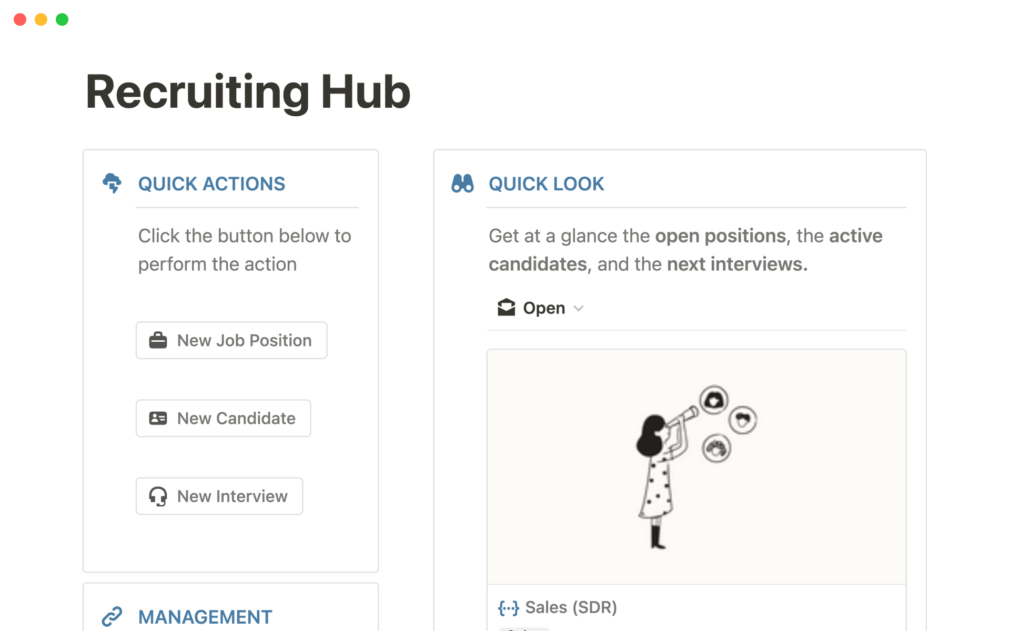This screenshot has height=631, width=1010.
Task: Click the MANAGEMENT section heading
Action: [x=205, y=617]
